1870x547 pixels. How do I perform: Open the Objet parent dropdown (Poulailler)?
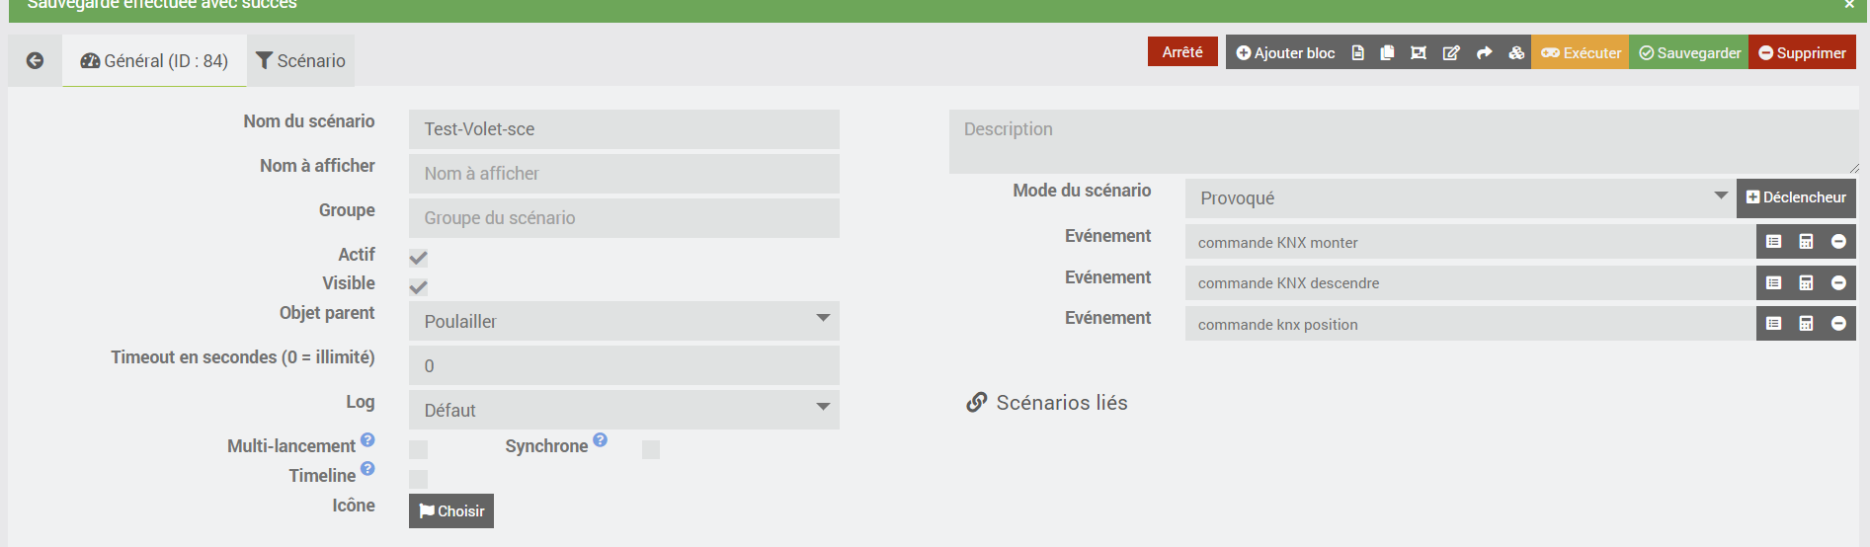pos(623,321)
